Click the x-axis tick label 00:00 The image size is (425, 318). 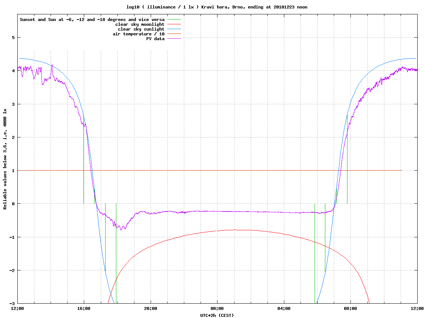pyautogui.click(x=217, y=308)
